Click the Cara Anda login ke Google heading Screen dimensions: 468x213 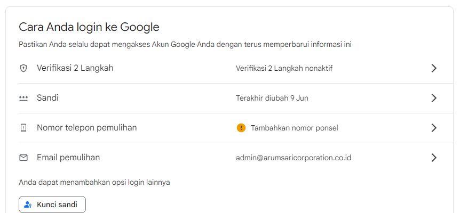click(89, 27)
